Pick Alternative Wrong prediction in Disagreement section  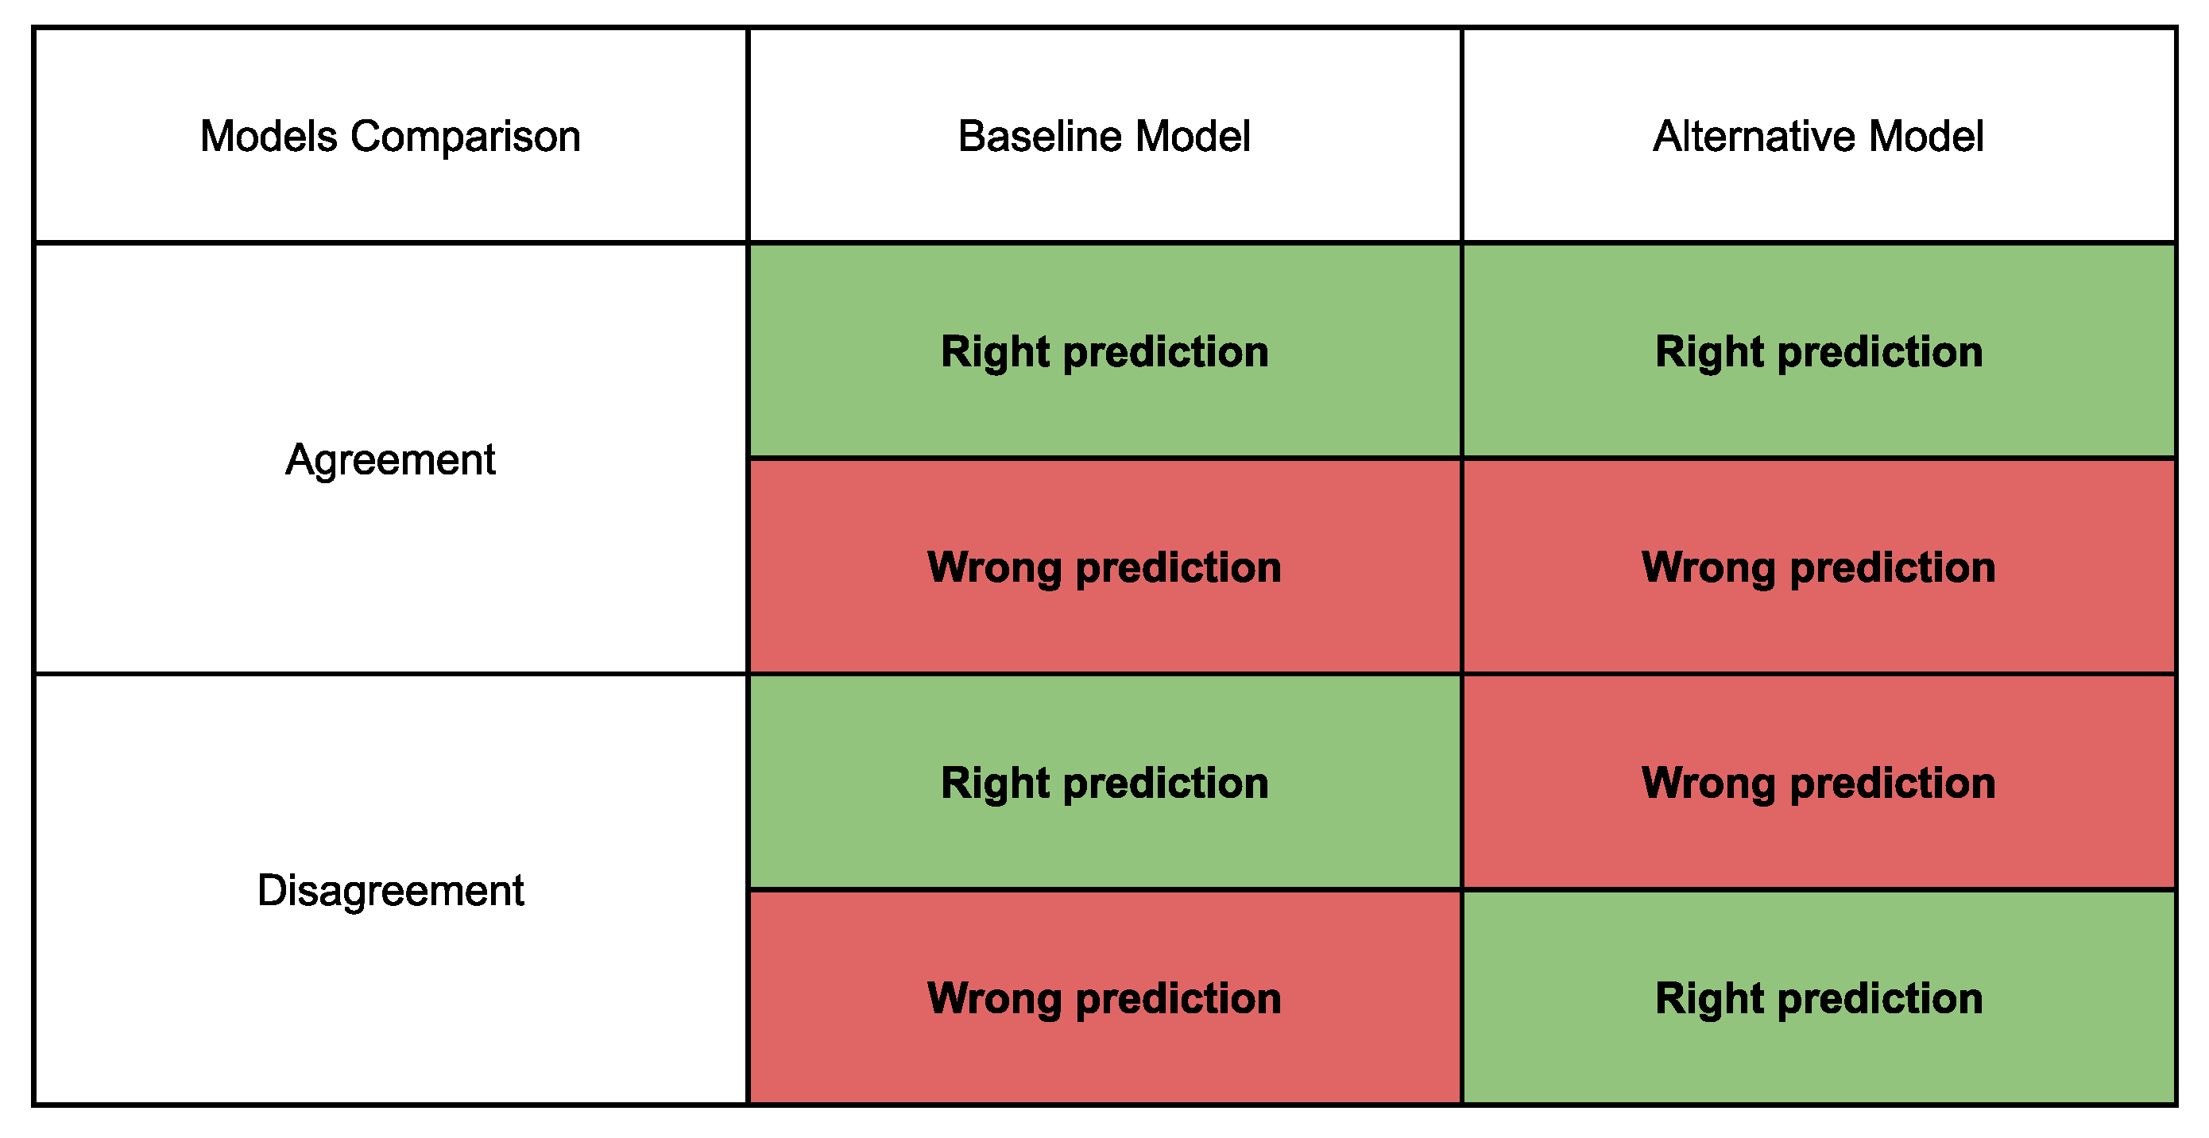click(x=1818, y=782)
